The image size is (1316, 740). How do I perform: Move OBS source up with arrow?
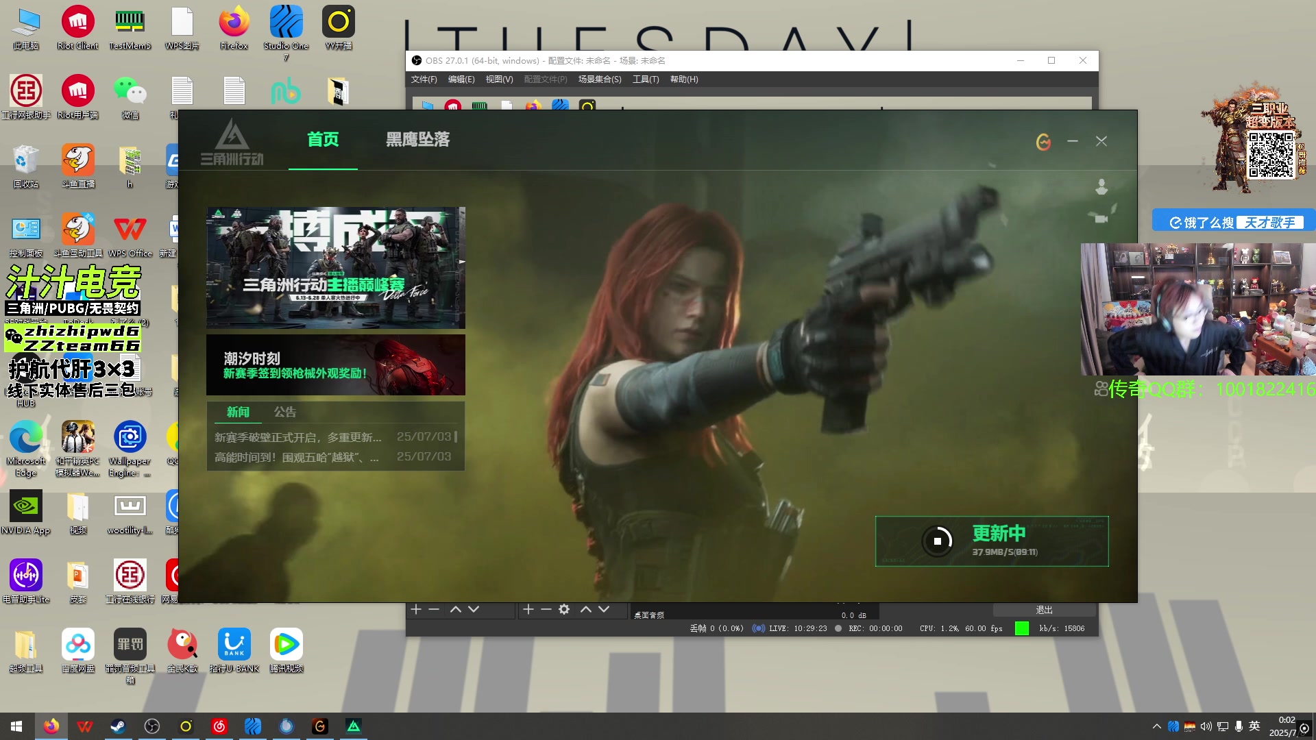point(586,609)
